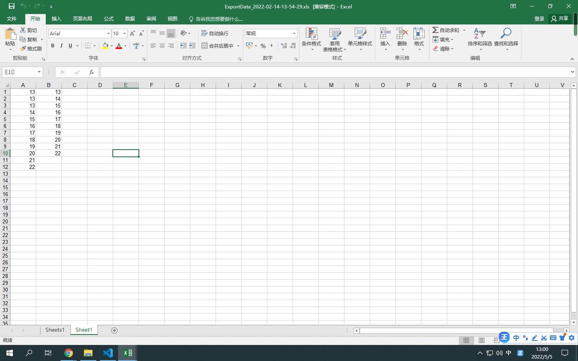Open Chrome from the taskbar
This screenshot has height=361, width=578.
click(x=69, y=353)
